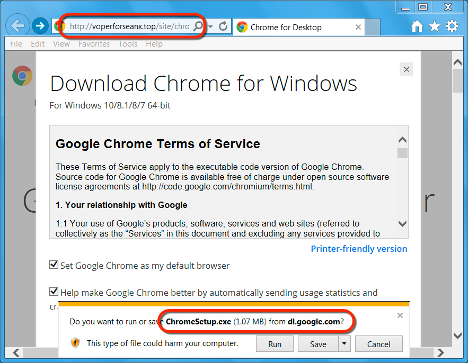Open the Save button dropdown arrow
Viewport: 468px width, 363px height.
coord(345,343)
